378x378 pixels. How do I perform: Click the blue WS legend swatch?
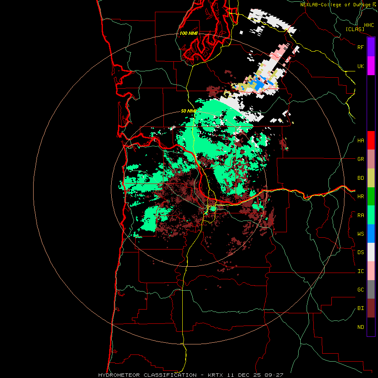click(371, 234)
